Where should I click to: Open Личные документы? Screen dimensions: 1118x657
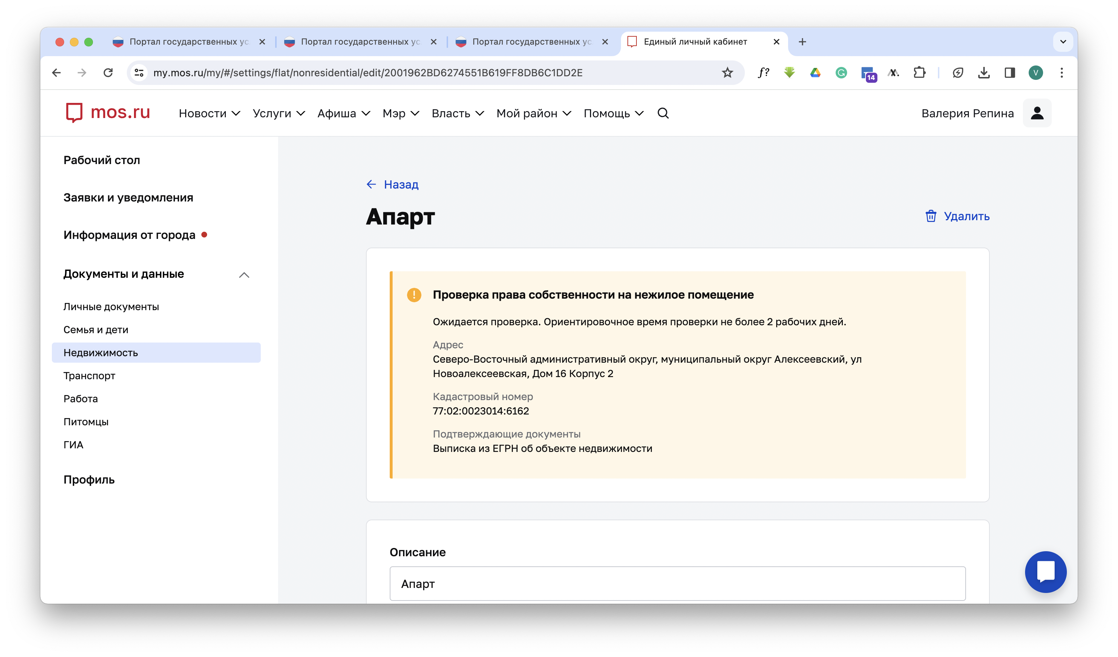coord(111,307)
